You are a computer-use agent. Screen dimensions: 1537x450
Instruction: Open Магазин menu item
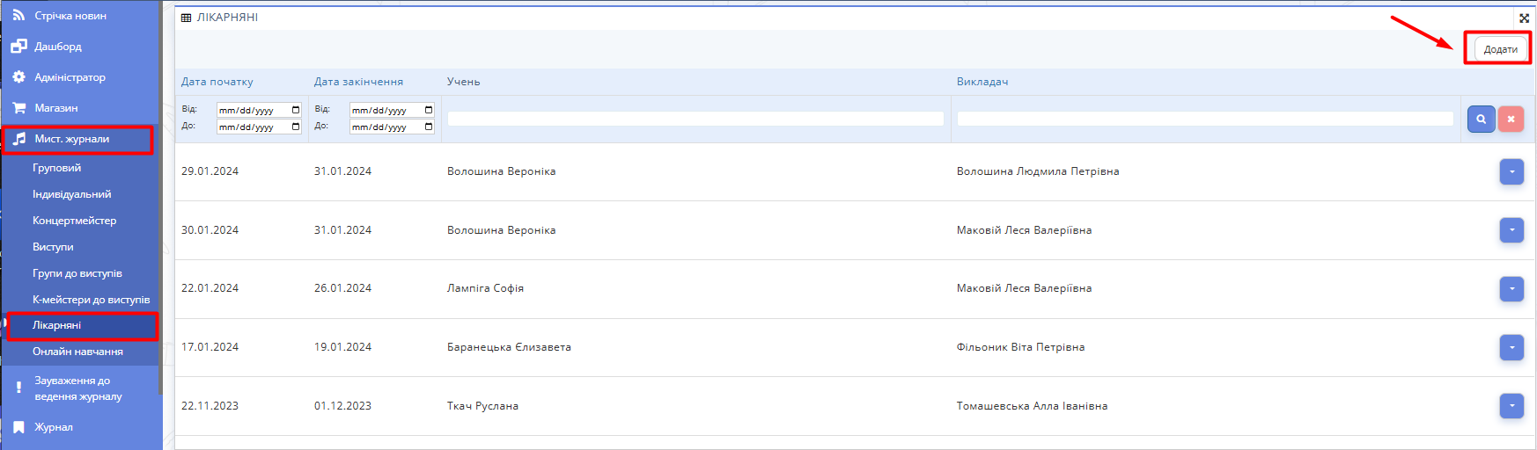coord(56,108)
